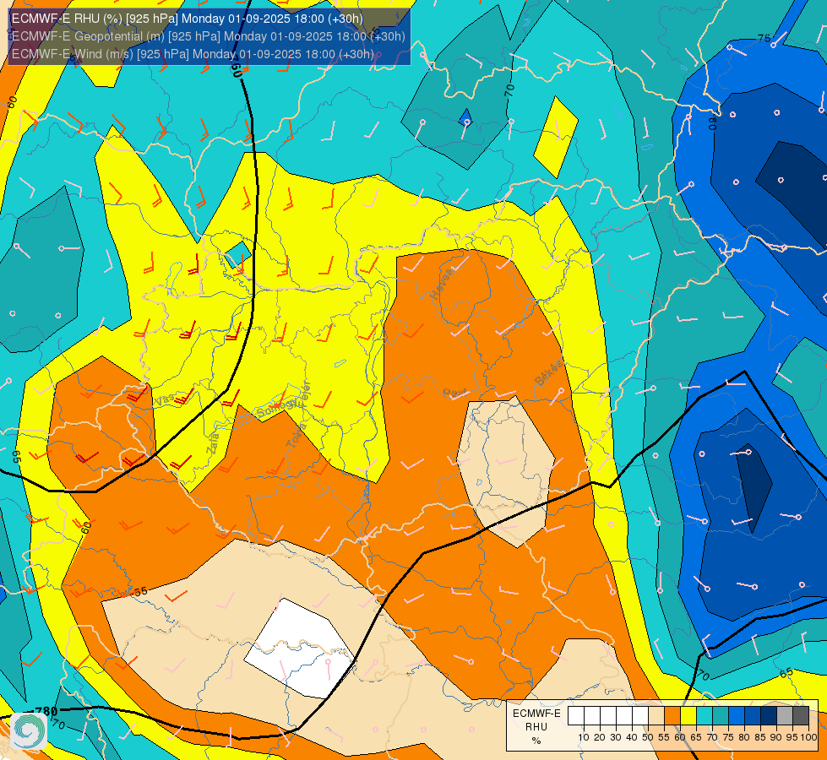Click the Pest county label
Viewport: 827px width, 760px height.
click(x=454, y=393)
